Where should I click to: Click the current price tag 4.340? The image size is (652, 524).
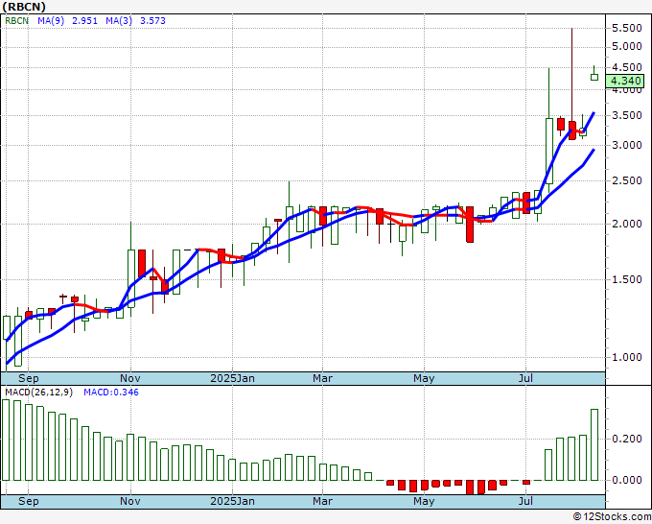(x=627, y=81)
